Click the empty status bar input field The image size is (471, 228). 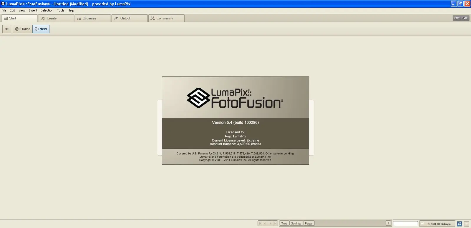(x=405, y=224)
